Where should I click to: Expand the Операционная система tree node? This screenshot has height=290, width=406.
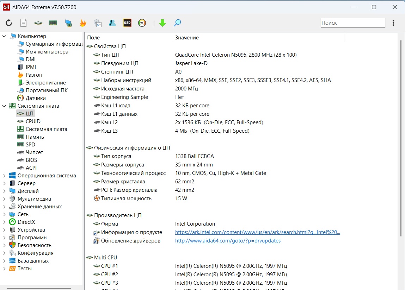click(x=4, y=176)
